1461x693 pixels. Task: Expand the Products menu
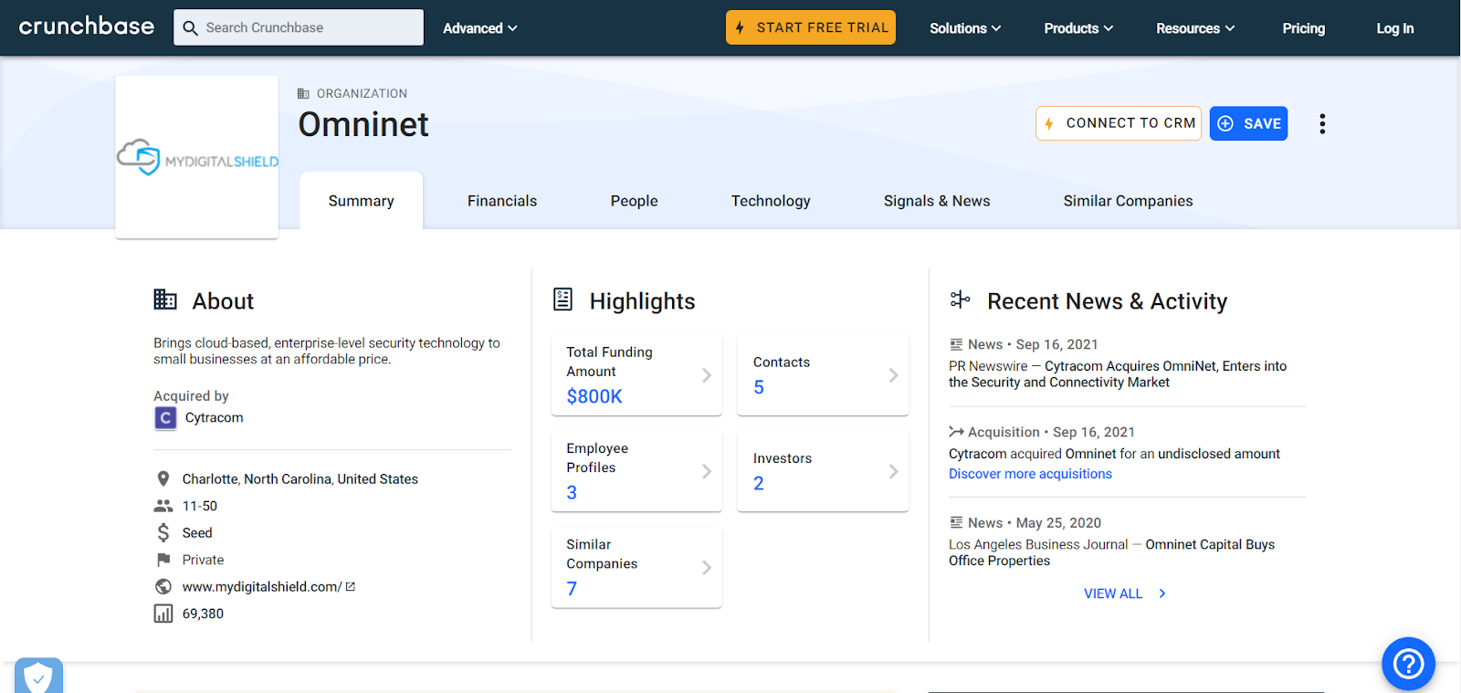point(1078,28)
